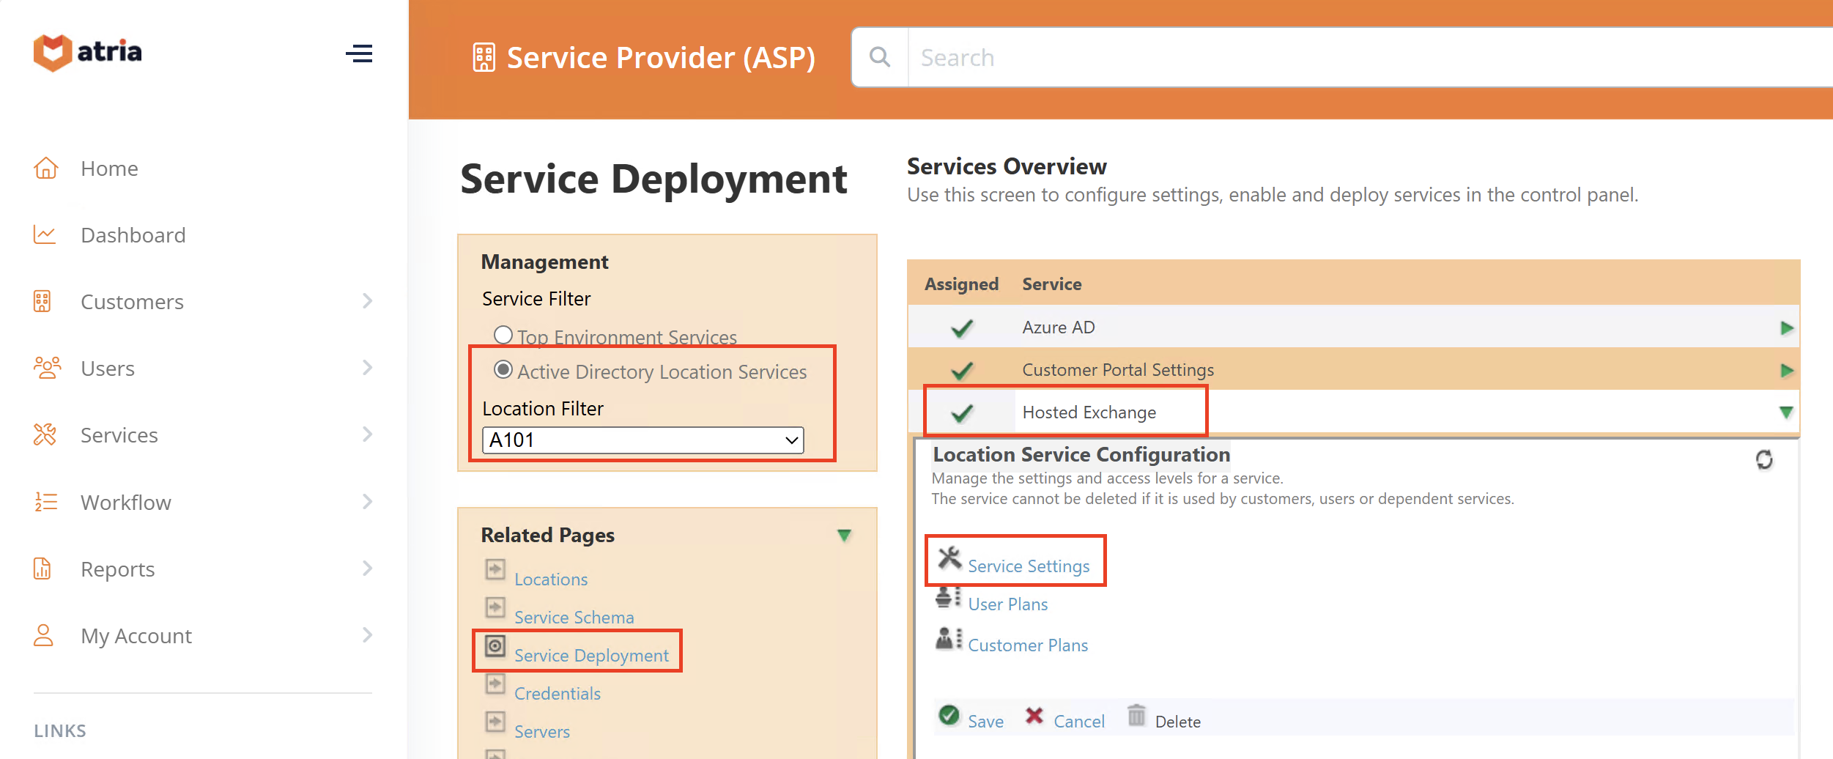
Task: Select the Customer Plans icon
Action: coord(947,639)
